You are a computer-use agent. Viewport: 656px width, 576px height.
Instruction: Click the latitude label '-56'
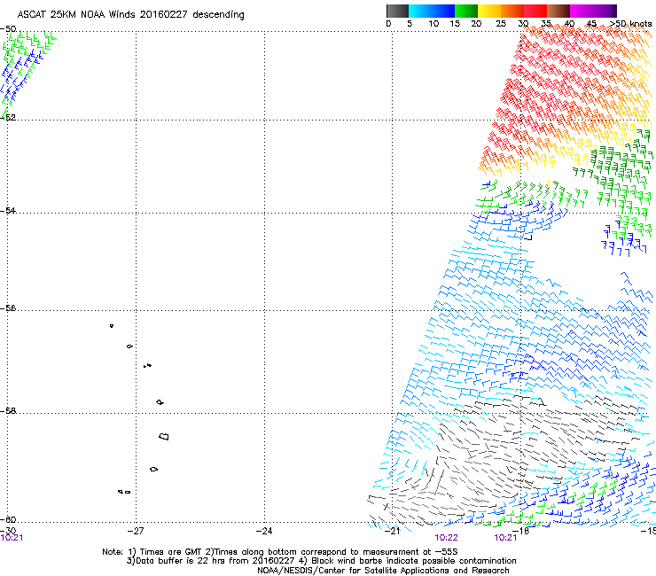[8, 308]
